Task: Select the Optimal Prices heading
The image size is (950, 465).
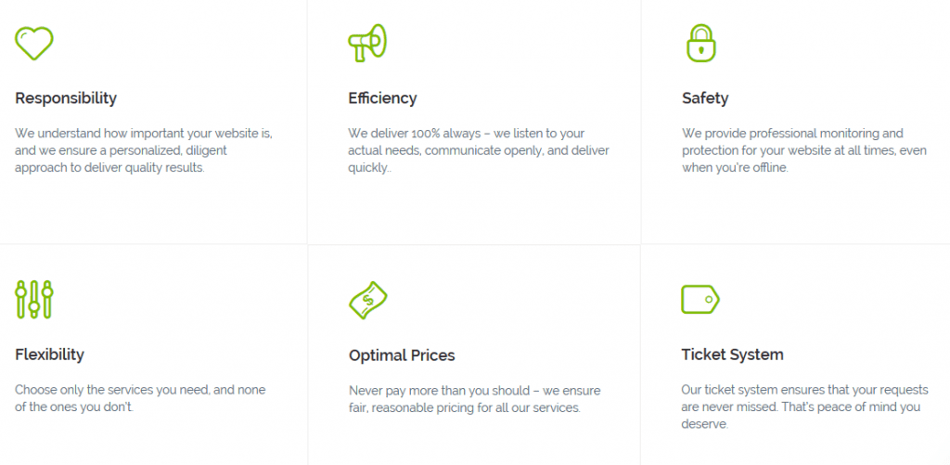Action: pos(402,355)
